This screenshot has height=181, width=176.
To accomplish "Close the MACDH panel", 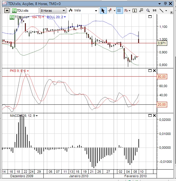I will 154,115.
